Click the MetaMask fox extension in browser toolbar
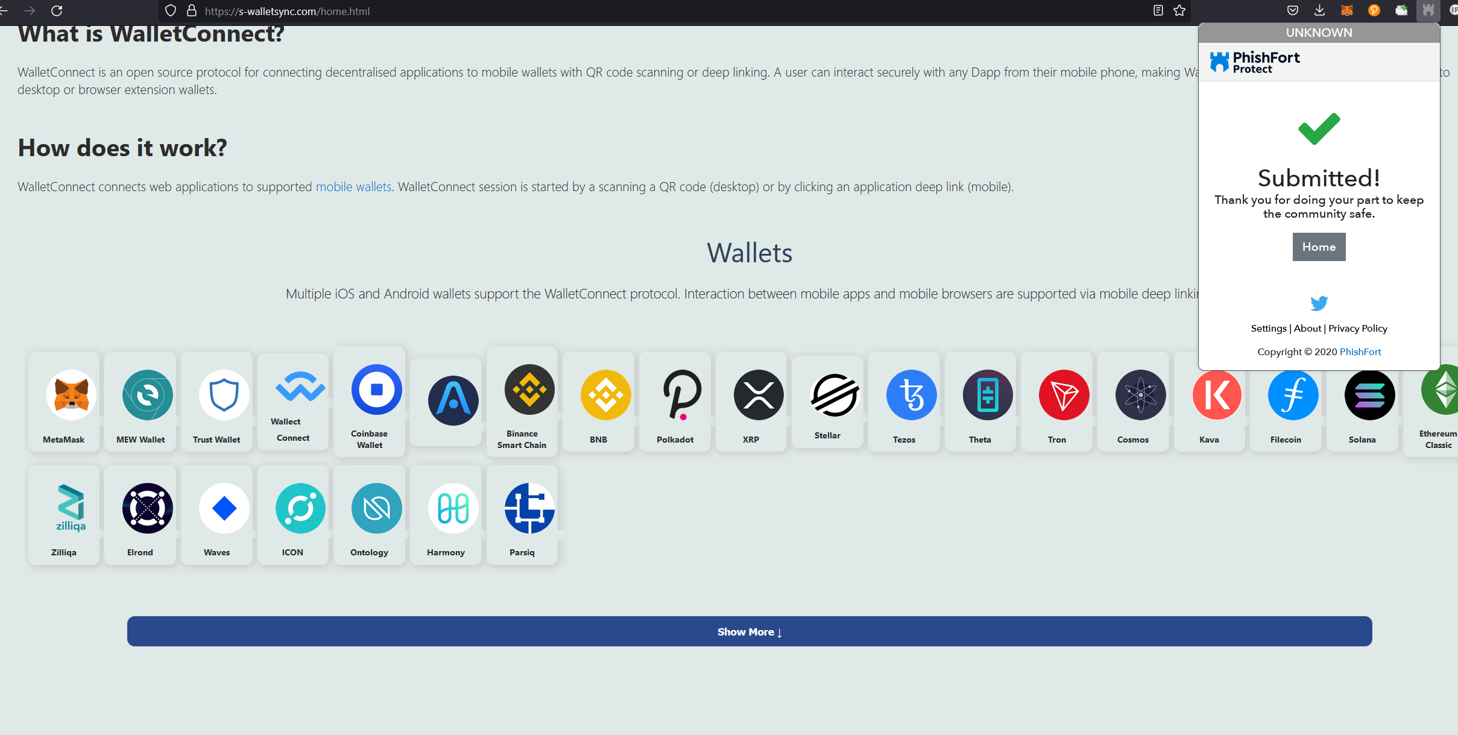Screen dimensions: 1458x735 (x=1346, y=10)
